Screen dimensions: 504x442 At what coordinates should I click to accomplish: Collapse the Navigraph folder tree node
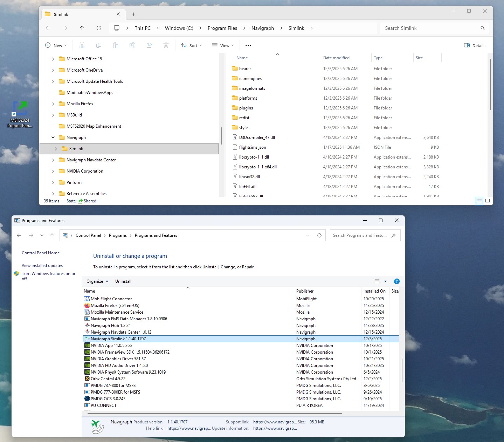click(53, 138)
